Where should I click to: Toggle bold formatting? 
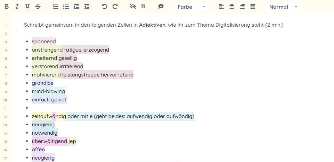coord(7,7)
